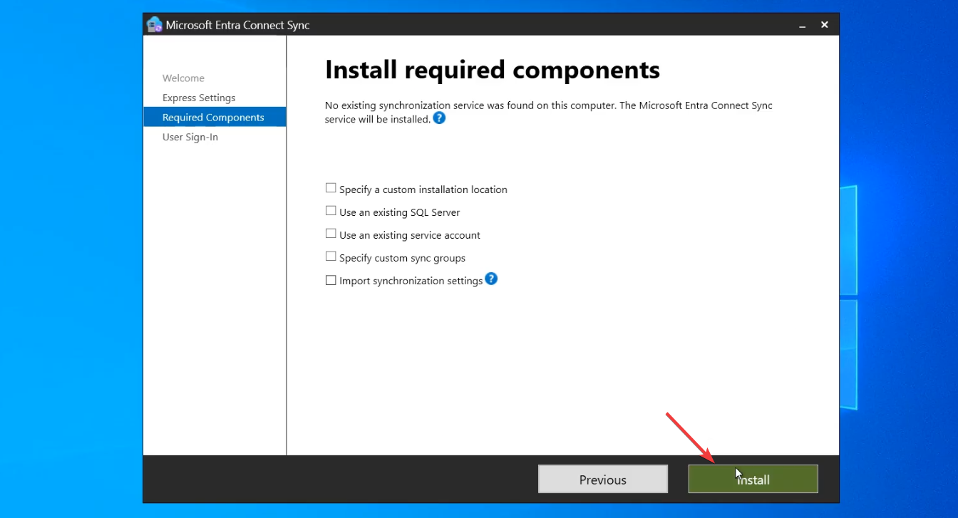Screen dimensions: 958x518
Task: Click the Microsoft Entra Connect Sync title bar icon
Action: click(155, 25)
